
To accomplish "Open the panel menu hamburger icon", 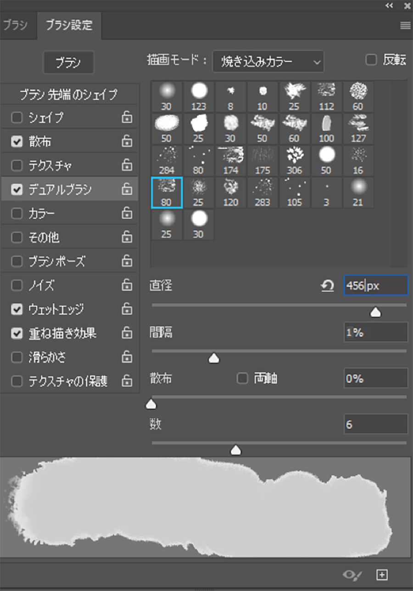I will 405,26.
